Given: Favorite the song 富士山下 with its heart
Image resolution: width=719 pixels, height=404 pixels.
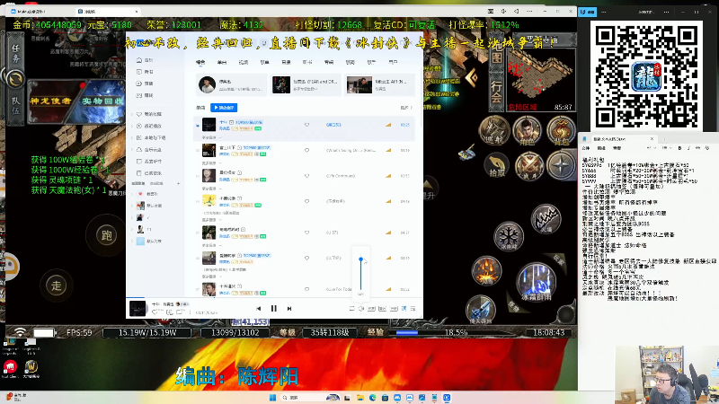Looking at the screenshot, I should 306,150.
